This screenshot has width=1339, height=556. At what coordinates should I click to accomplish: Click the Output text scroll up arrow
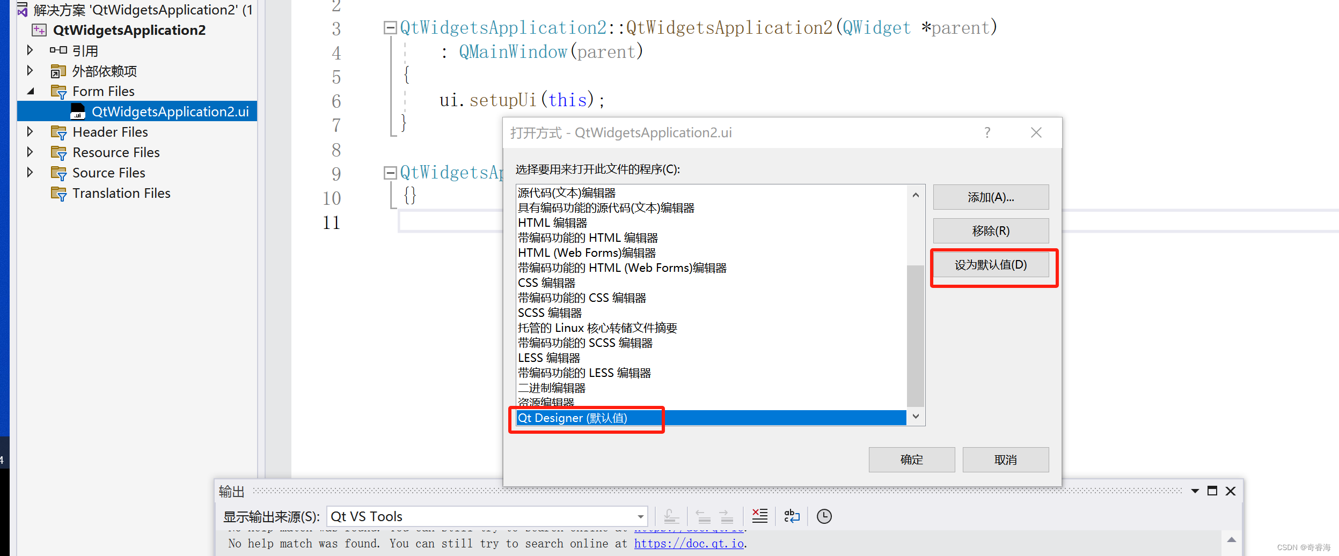point(1232,540)
